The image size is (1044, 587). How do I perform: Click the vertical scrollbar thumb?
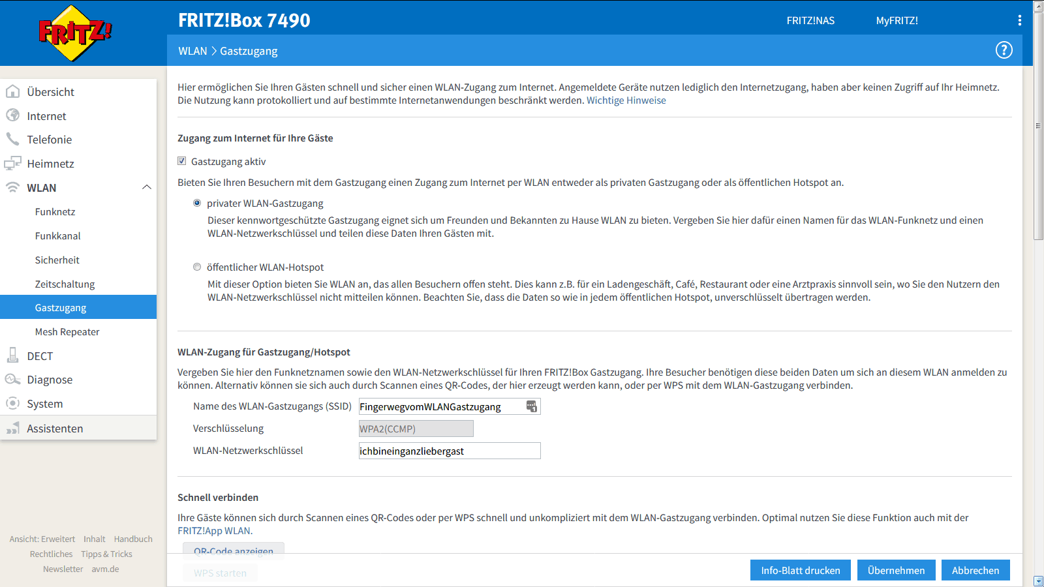1039,126
